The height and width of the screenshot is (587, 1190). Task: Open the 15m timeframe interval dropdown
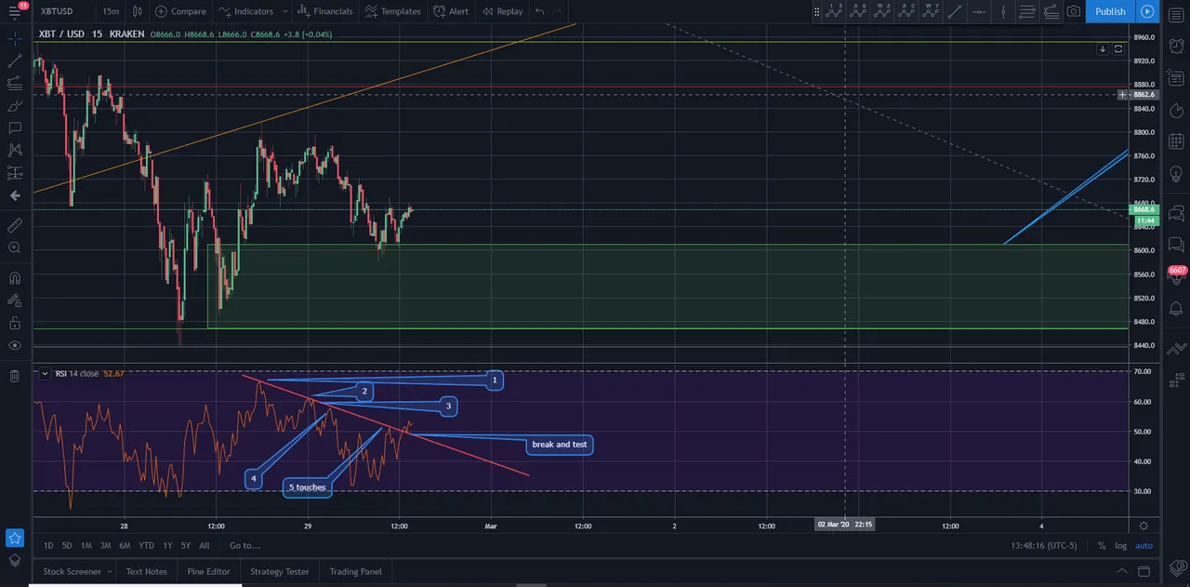coord(111,11)
